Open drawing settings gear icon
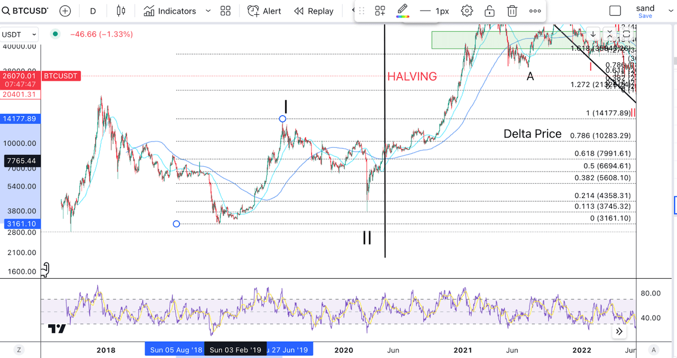Screen dimensions: 677x358 (x=466, y=11)
